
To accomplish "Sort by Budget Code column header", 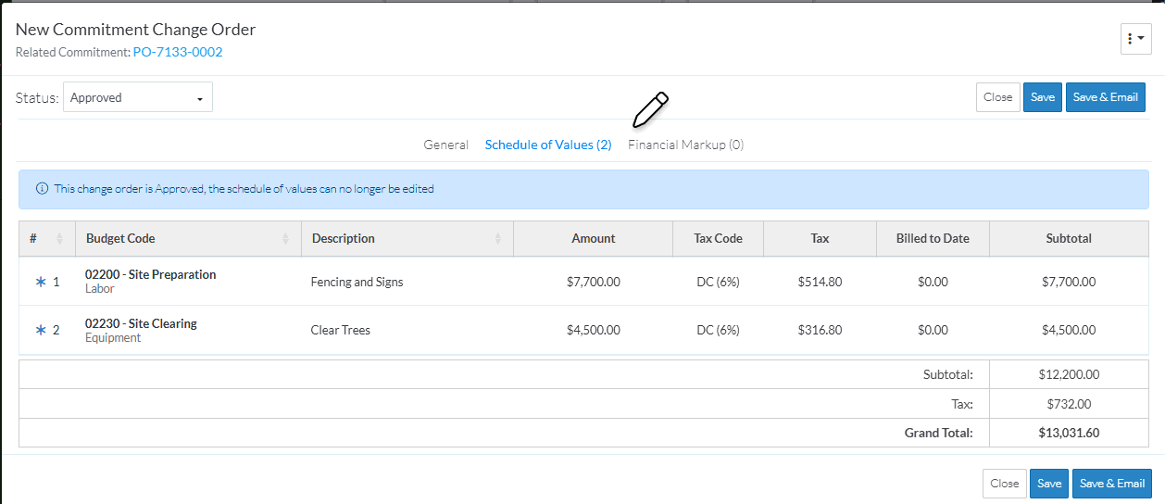I will 188,238.
